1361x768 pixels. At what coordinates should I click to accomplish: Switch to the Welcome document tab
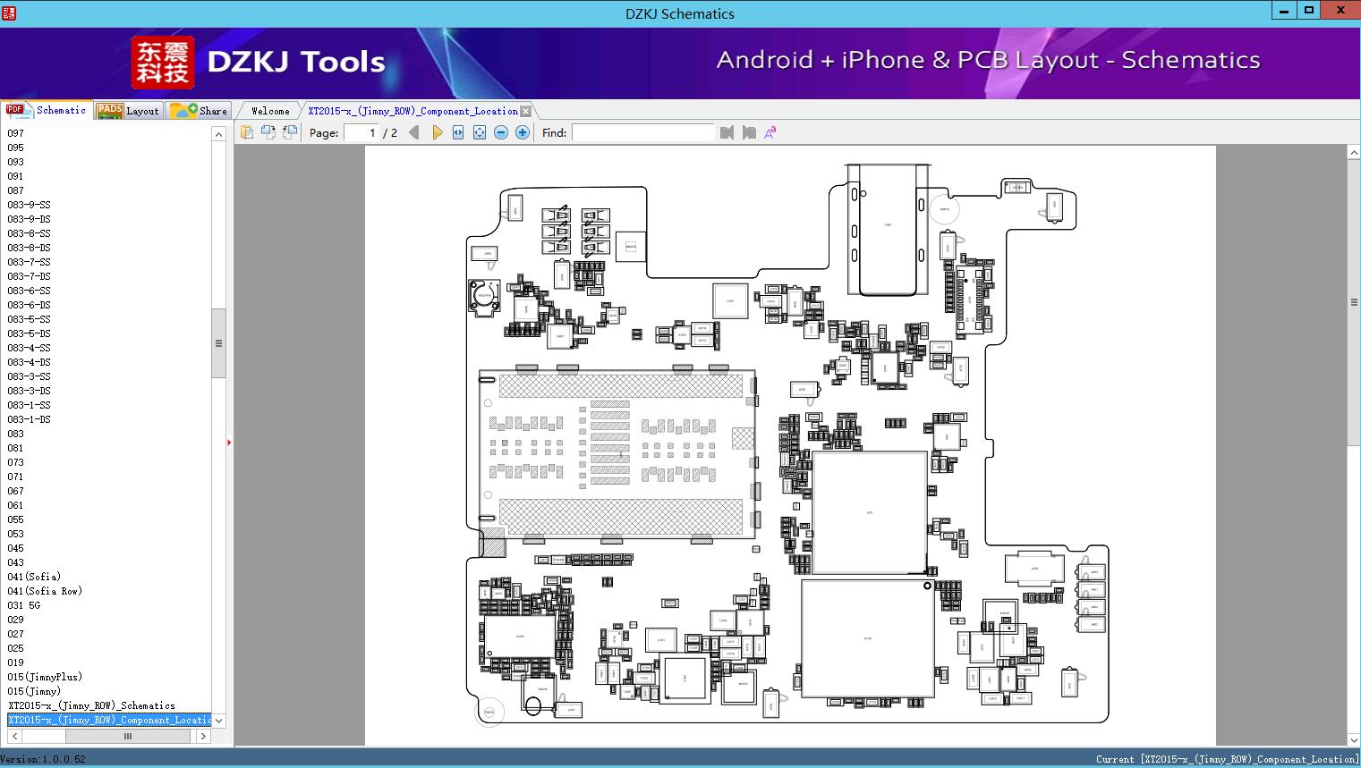(269, 111)
